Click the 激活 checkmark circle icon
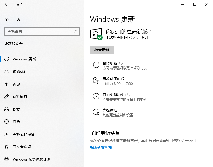This screenshot has height=167, width=213. point(7,122)
